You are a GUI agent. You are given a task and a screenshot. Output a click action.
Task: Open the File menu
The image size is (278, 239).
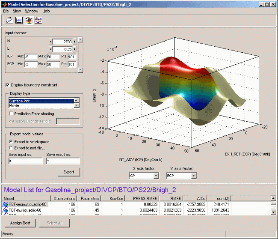click(6, 11)
